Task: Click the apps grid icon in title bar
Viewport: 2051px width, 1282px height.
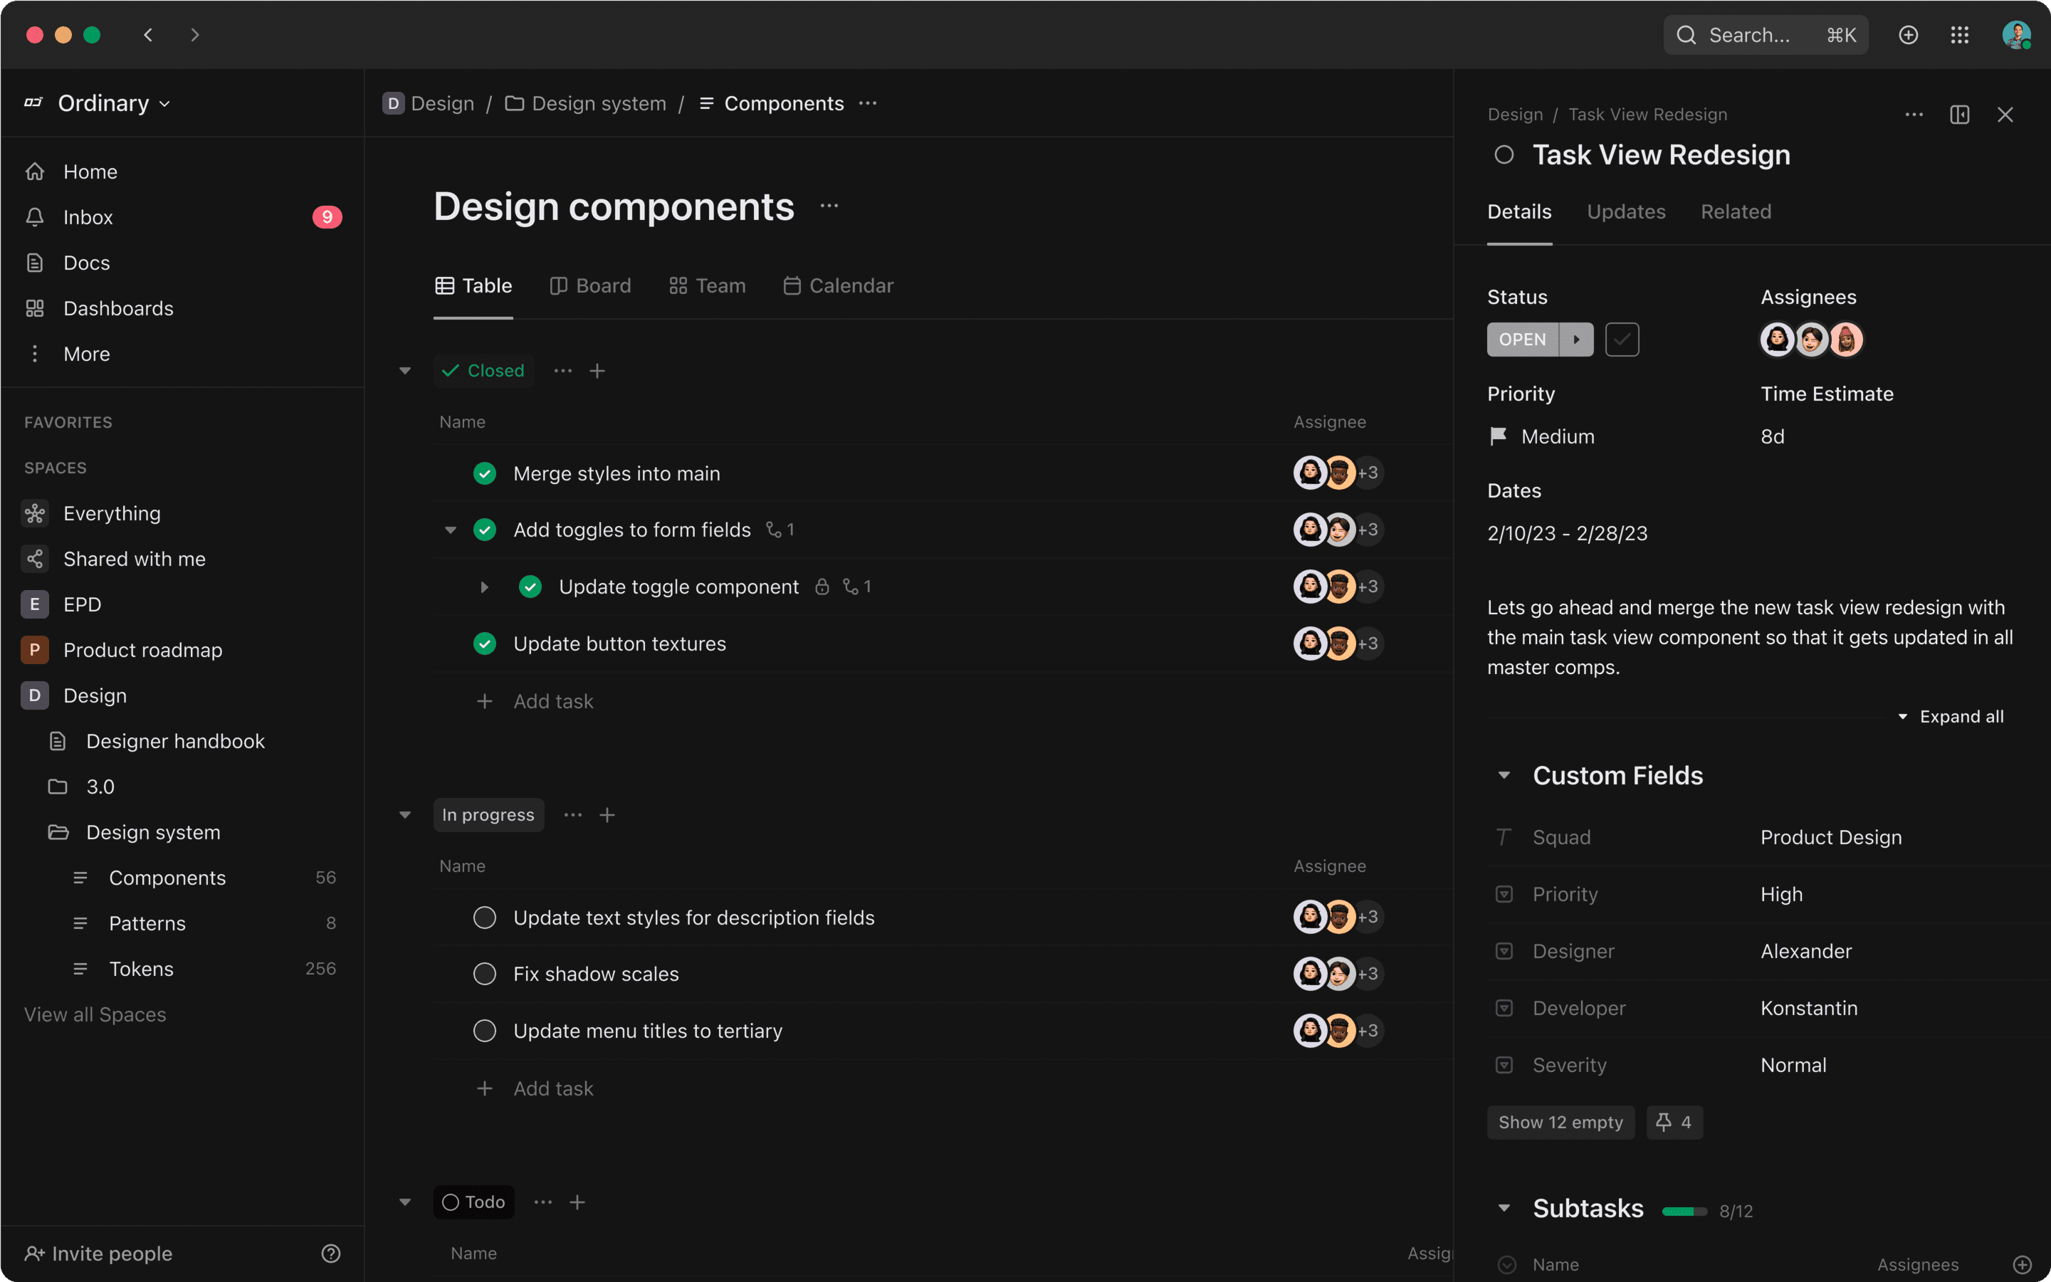Action: [1959, 35]
